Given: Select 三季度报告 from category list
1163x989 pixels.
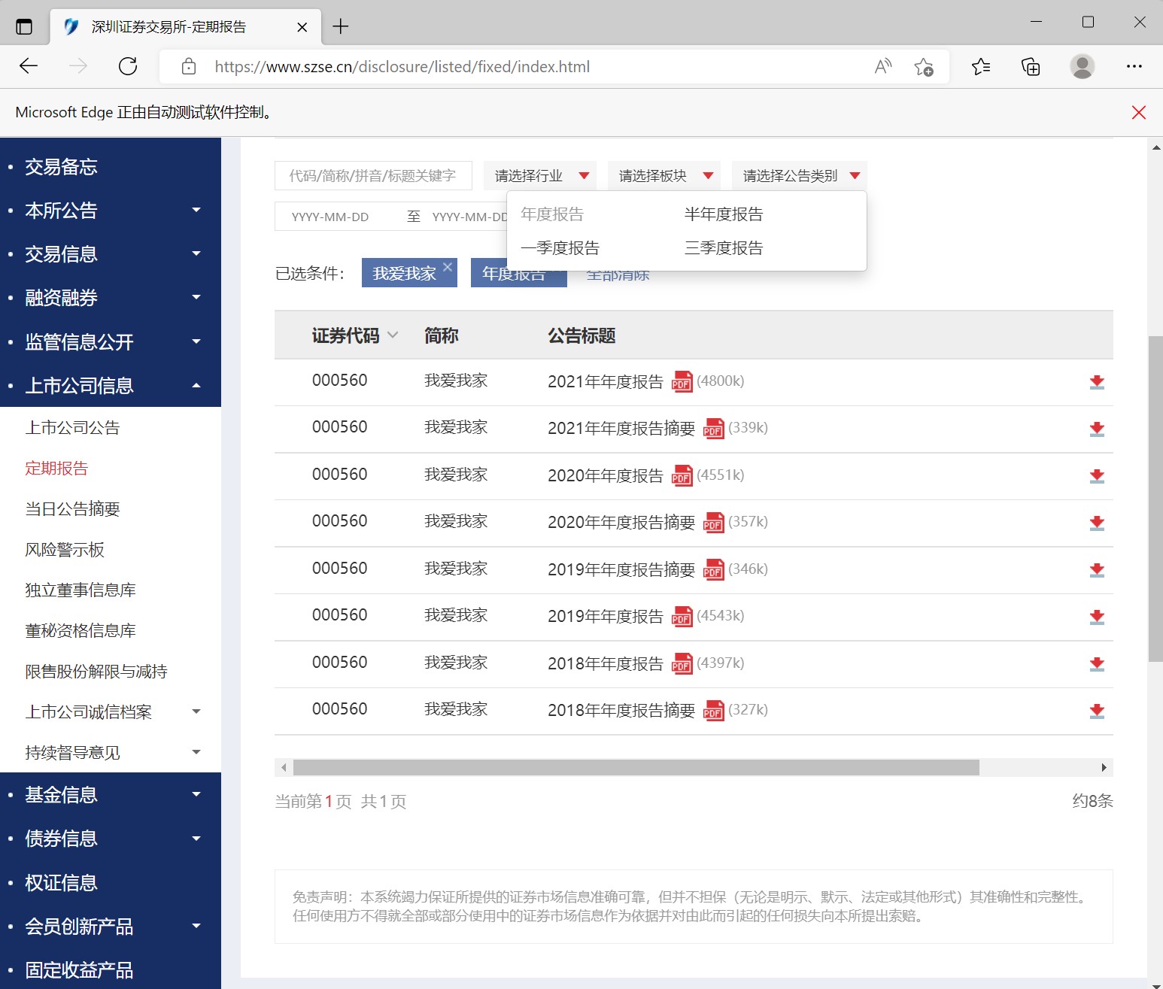Looking at the screenshot, I should tap(724, 248).
